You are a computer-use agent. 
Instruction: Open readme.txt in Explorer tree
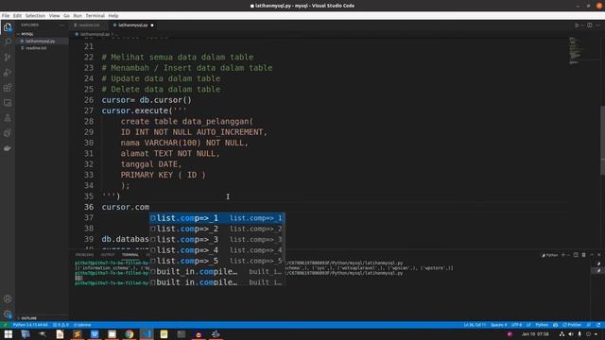[36, 48]
